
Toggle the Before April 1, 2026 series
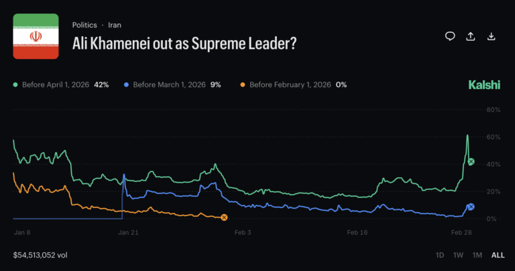click(x=62, y=85)
